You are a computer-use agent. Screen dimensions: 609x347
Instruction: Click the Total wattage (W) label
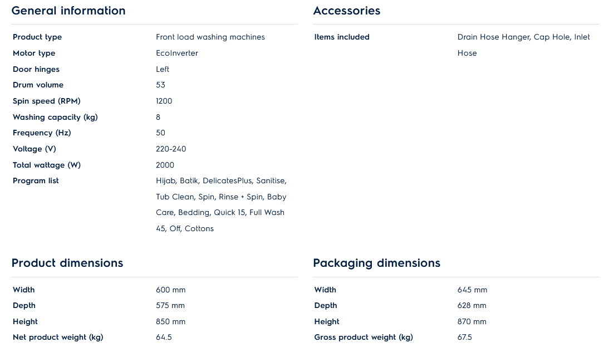[x=47, y=165]
